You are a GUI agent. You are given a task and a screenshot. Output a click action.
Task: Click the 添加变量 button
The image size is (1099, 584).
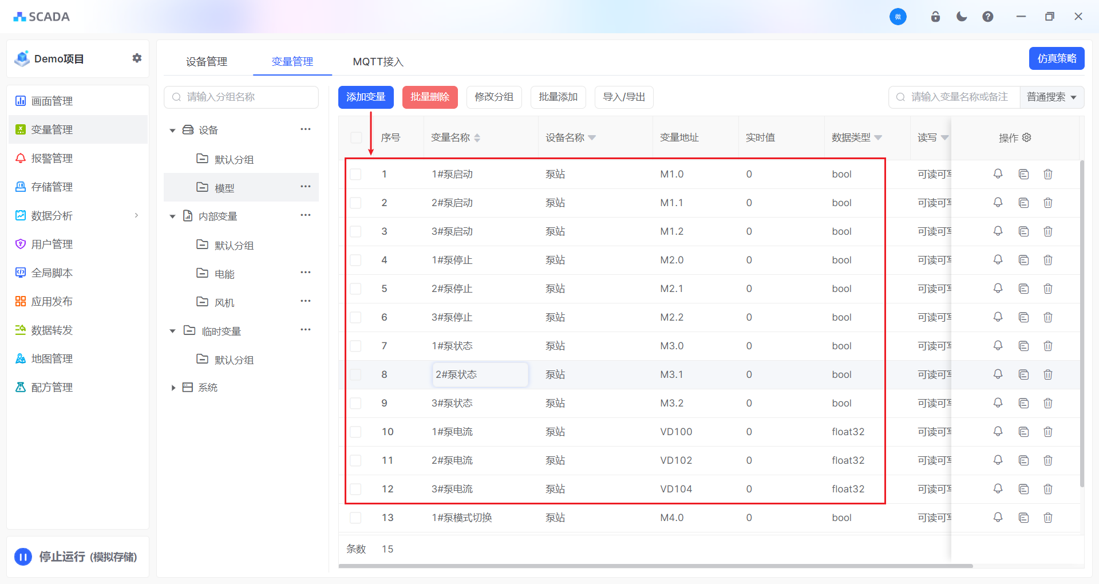pos(366,97)
